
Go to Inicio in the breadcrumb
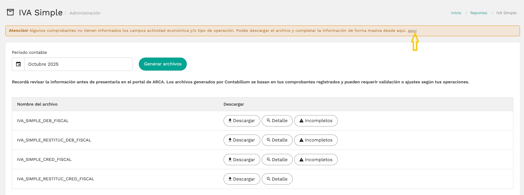point(456,13)
